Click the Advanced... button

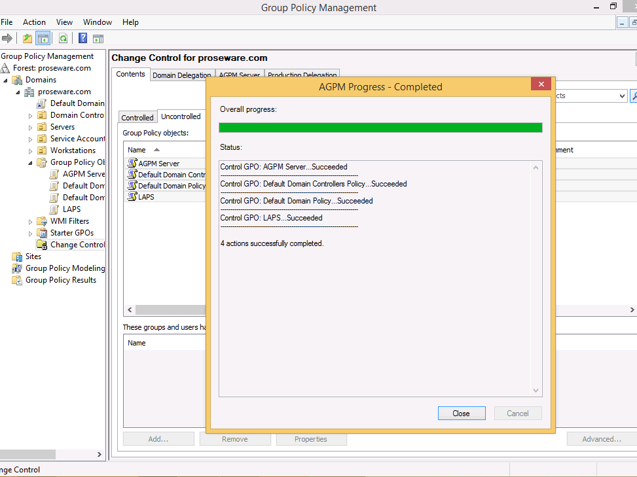pyautogui.click(x=601, y=439)
